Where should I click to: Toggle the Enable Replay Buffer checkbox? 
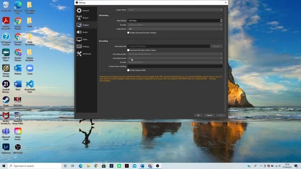[x=128, y=70]
